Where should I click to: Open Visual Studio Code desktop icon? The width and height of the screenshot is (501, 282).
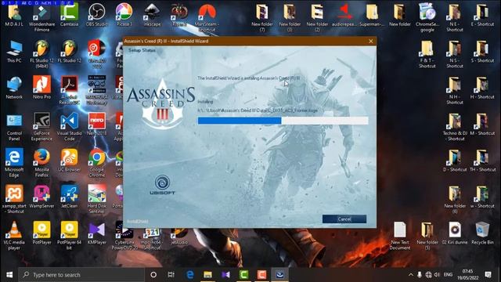pos(70,127)
